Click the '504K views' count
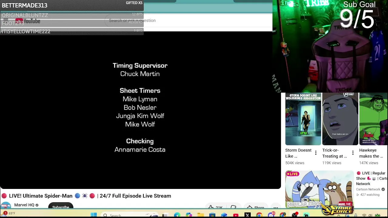Screen dimensions: 388x218 point(295,163)
